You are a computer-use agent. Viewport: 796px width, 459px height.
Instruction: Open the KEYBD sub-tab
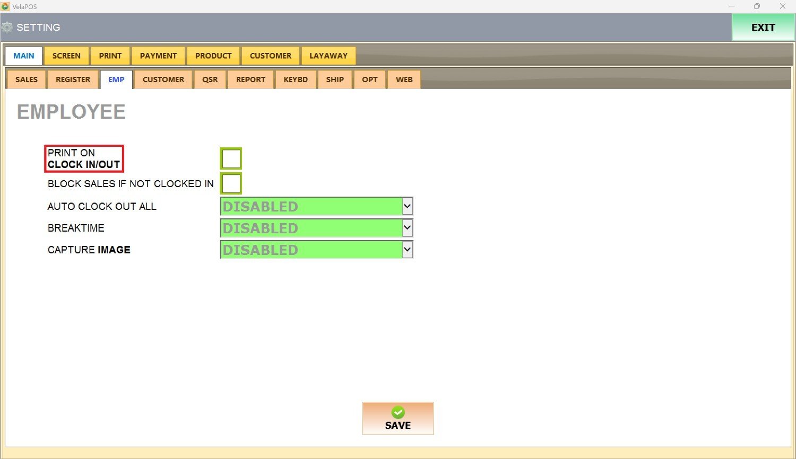pos(296,80)
